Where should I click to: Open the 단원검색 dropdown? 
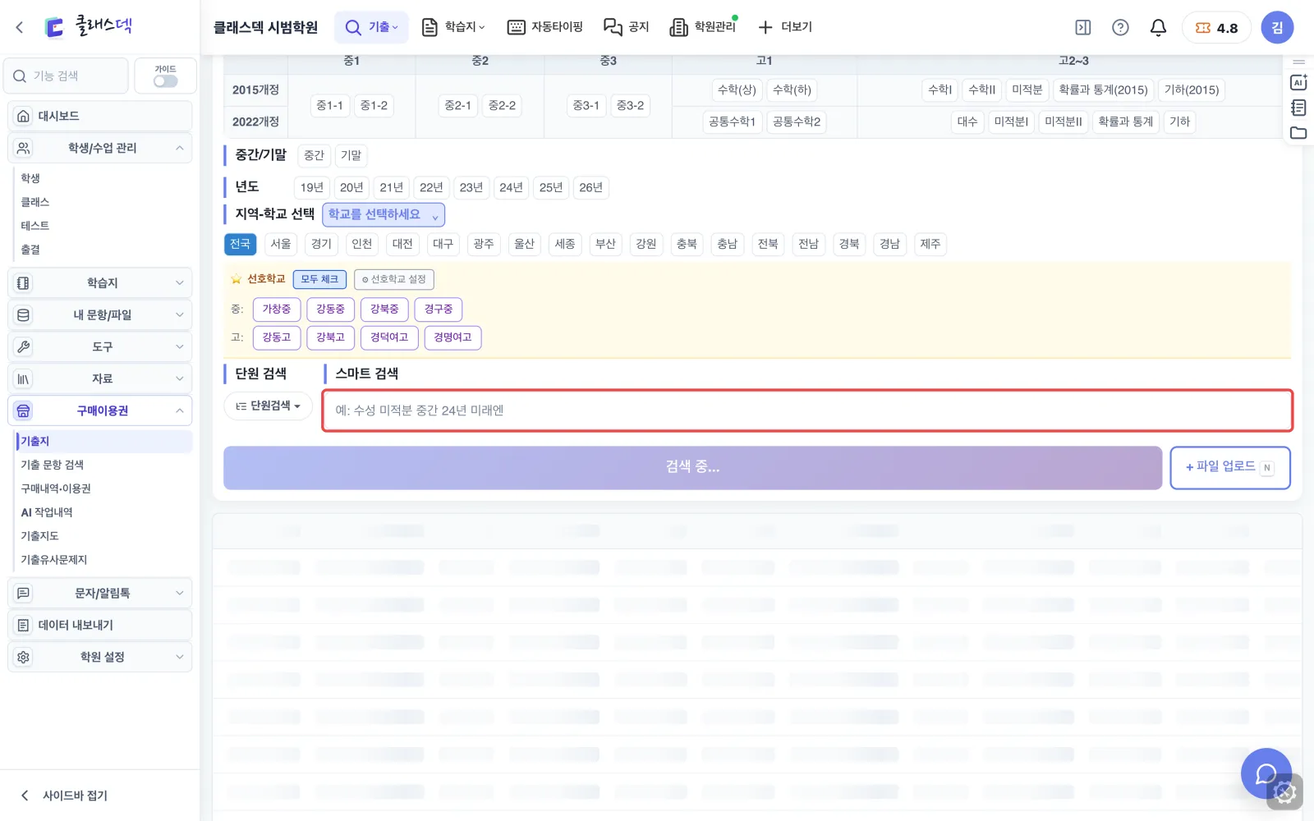coord(269,406)
